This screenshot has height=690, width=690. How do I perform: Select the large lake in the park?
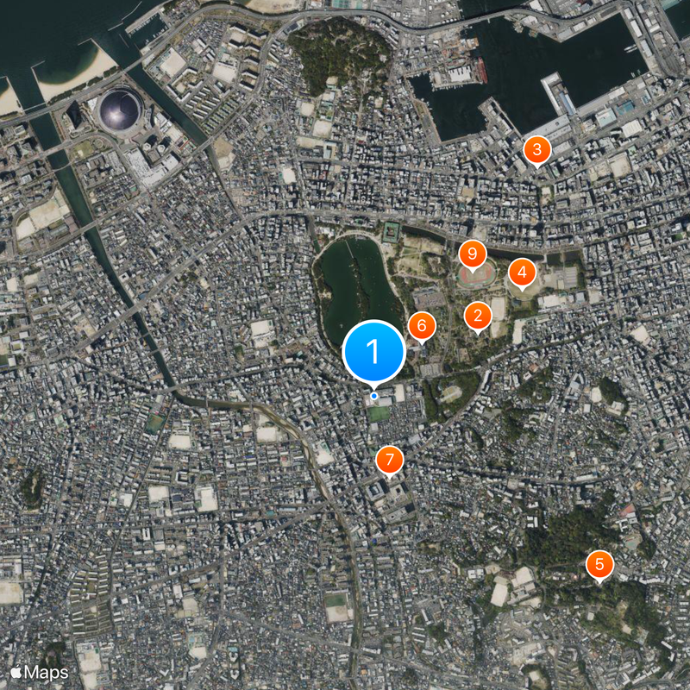coord(357,292)
